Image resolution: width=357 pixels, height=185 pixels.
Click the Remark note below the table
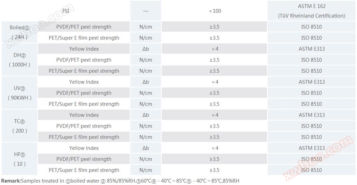click(x=120, y=181)
